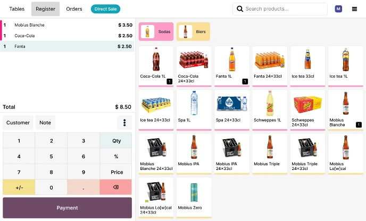Toggle the Qty input mode

click(x=115, y=141)
